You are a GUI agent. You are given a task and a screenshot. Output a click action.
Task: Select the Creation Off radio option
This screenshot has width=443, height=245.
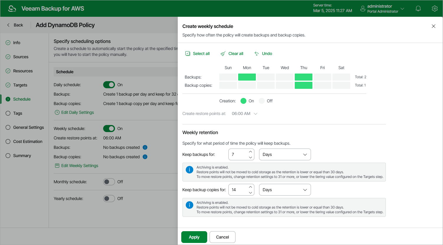pos(262,101)
